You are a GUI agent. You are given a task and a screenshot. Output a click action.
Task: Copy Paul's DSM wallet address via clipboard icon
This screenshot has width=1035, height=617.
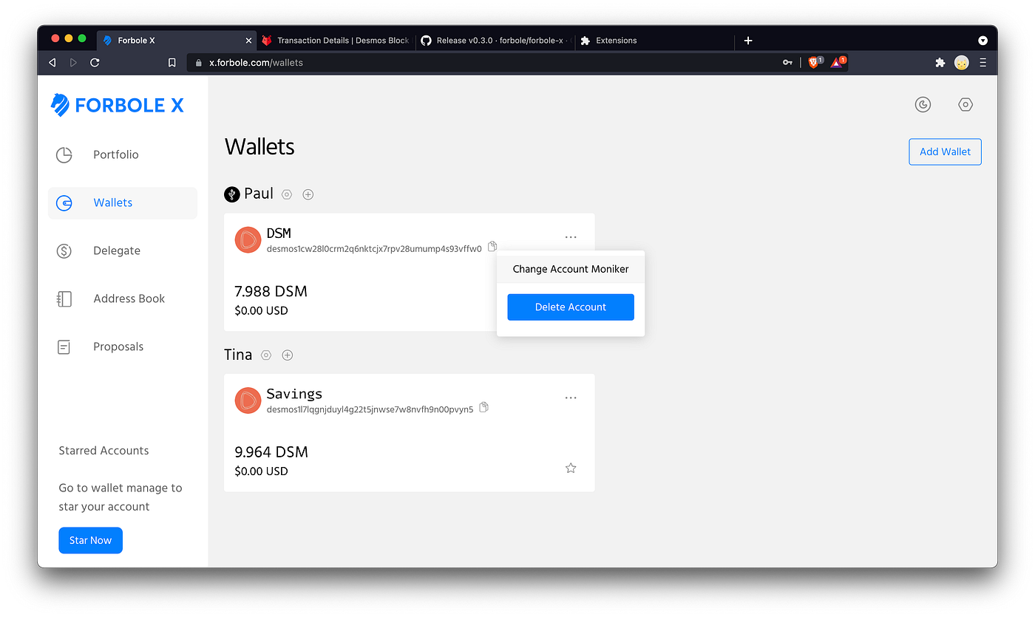click(x=492, y=246)
